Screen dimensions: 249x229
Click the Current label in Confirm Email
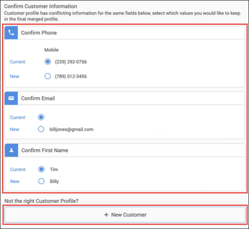coord(17,117)
